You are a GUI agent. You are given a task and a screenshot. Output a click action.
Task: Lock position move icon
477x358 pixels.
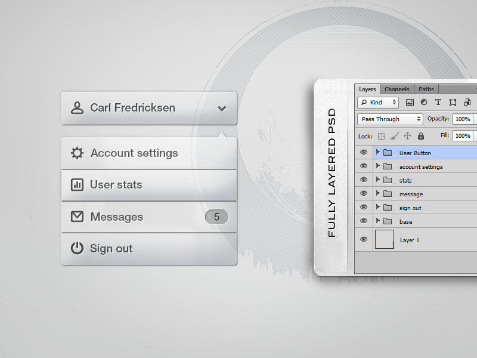pyautogui.click(x=407, y=136)
